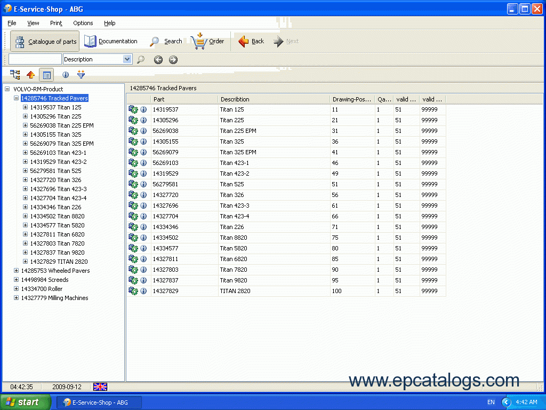Click the gear icon for Titan 325 row
The width and height of the screenshot is (546, 410).
[x=133, y=141]
